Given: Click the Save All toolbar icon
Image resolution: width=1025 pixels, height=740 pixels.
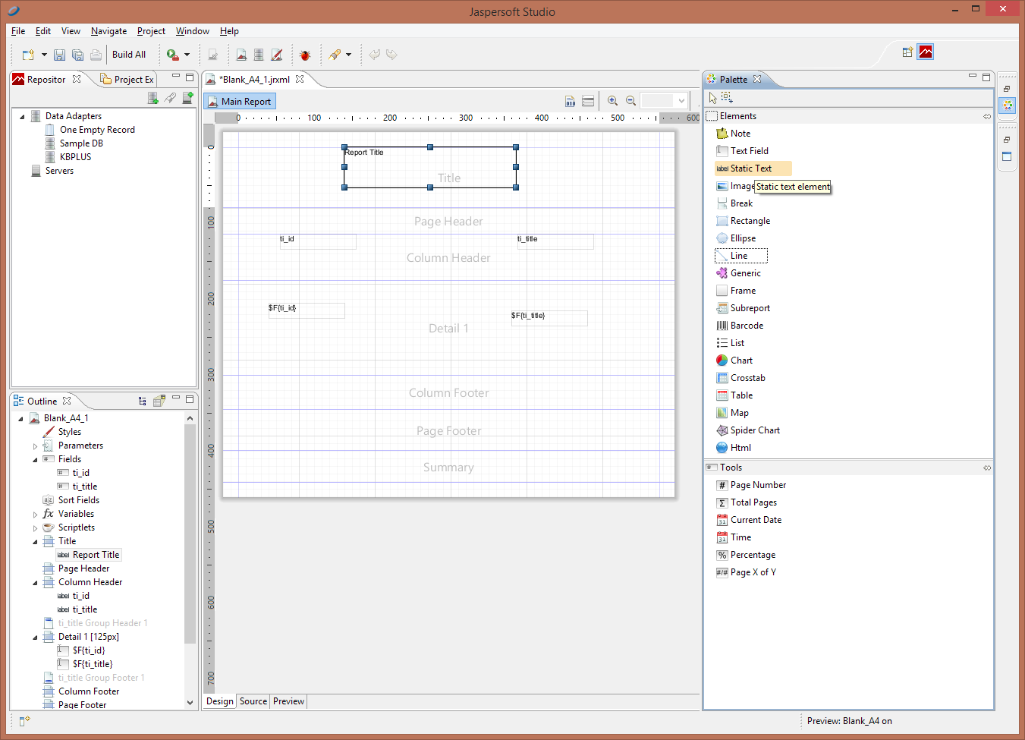Looking at the screenshot, I should pos(77,55).
